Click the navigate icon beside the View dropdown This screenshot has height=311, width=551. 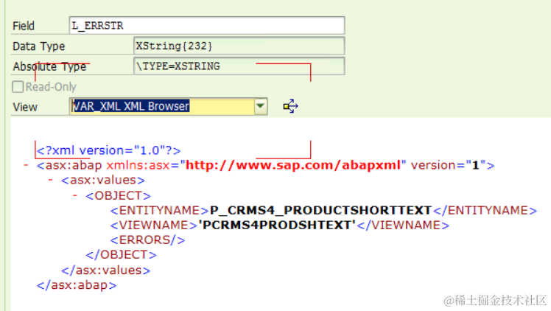point(291,106)
